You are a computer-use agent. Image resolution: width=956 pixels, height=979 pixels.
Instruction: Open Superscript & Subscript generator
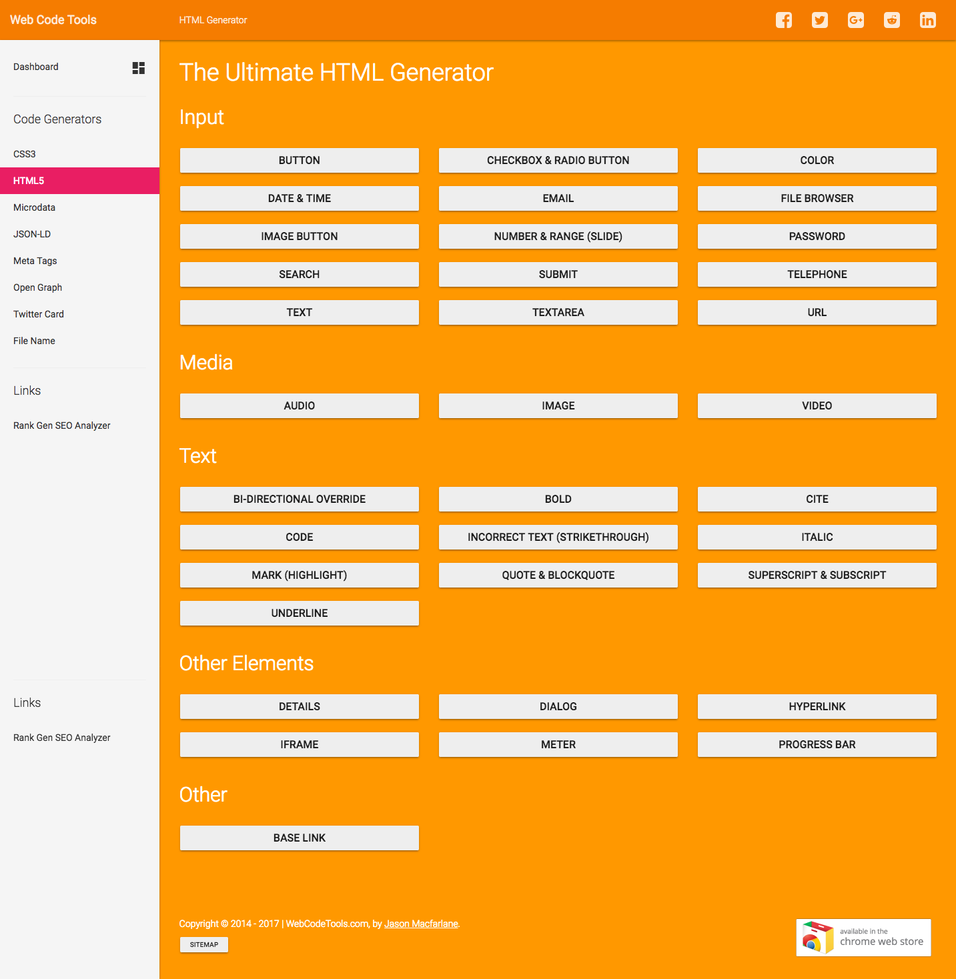click(817, 575)
